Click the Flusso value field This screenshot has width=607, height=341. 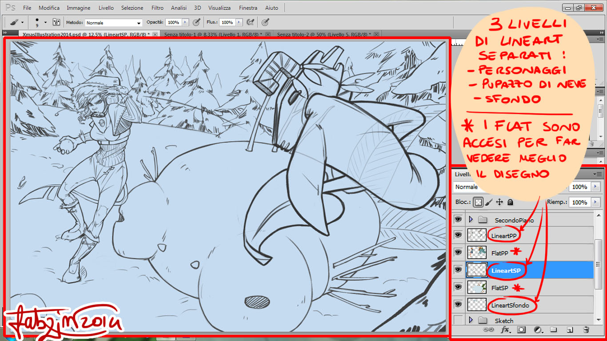coord(227,22)
